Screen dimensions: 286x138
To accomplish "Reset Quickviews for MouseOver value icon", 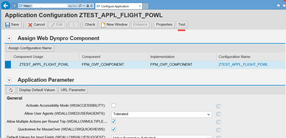I will 219,130.
